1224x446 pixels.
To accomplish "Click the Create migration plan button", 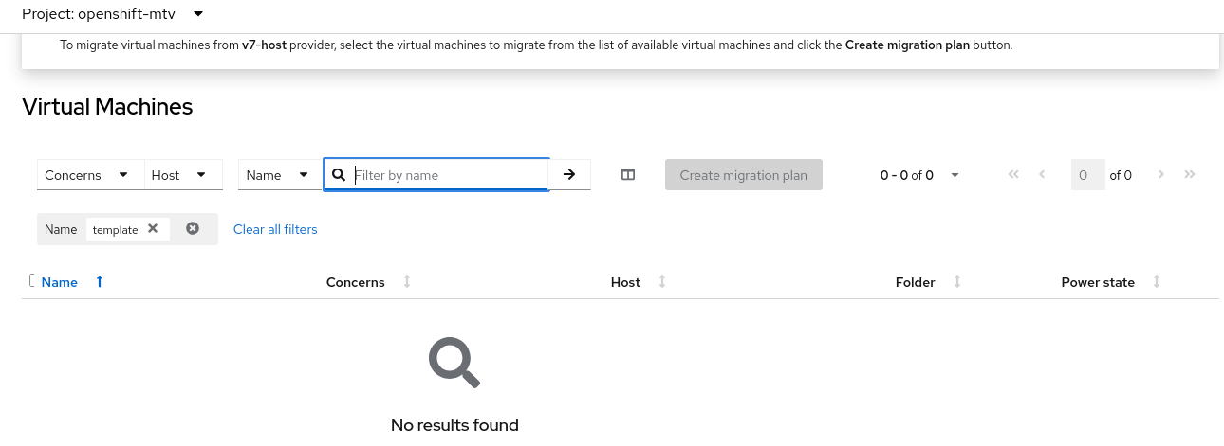I will click(743, 175).
